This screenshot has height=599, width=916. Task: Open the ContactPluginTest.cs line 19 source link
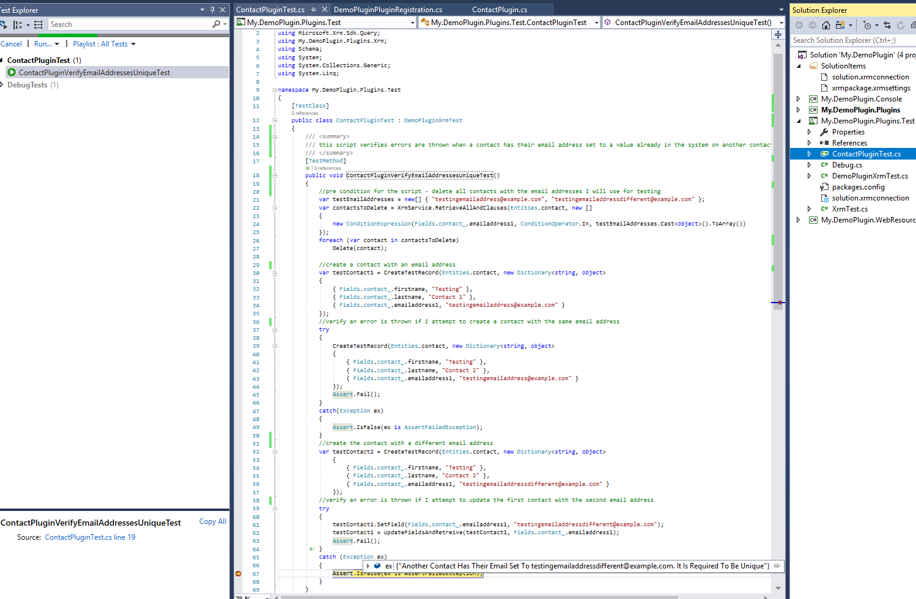pos(90,537)
